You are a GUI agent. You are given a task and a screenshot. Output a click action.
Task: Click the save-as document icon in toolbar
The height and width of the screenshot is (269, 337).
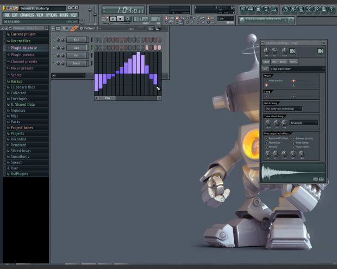pos(293,9)
